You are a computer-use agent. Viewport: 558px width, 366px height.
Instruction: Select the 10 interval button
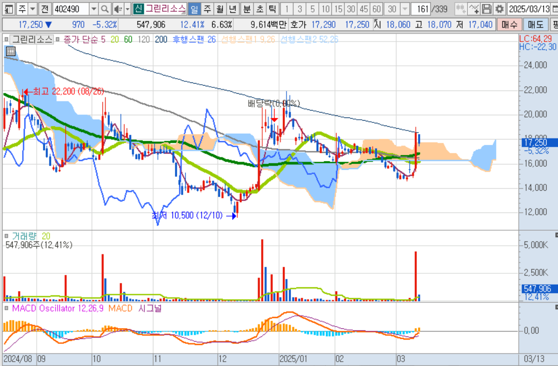(x=325, y=9)
